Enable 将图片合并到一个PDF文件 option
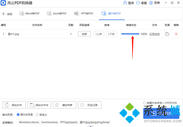Viewport: 183px width, 127px height. click(160, 103)
